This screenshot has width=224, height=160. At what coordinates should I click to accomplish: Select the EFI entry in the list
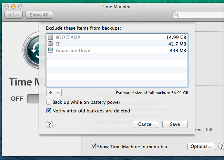click(117, 44)
